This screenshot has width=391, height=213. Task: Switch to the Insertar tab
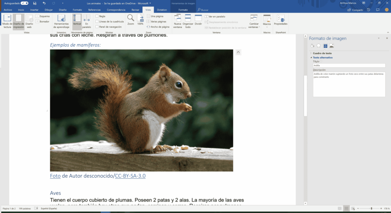(34, 10)
